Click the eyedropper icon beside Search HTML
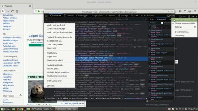This screenshot has width=198, height=111. point(146,19)
